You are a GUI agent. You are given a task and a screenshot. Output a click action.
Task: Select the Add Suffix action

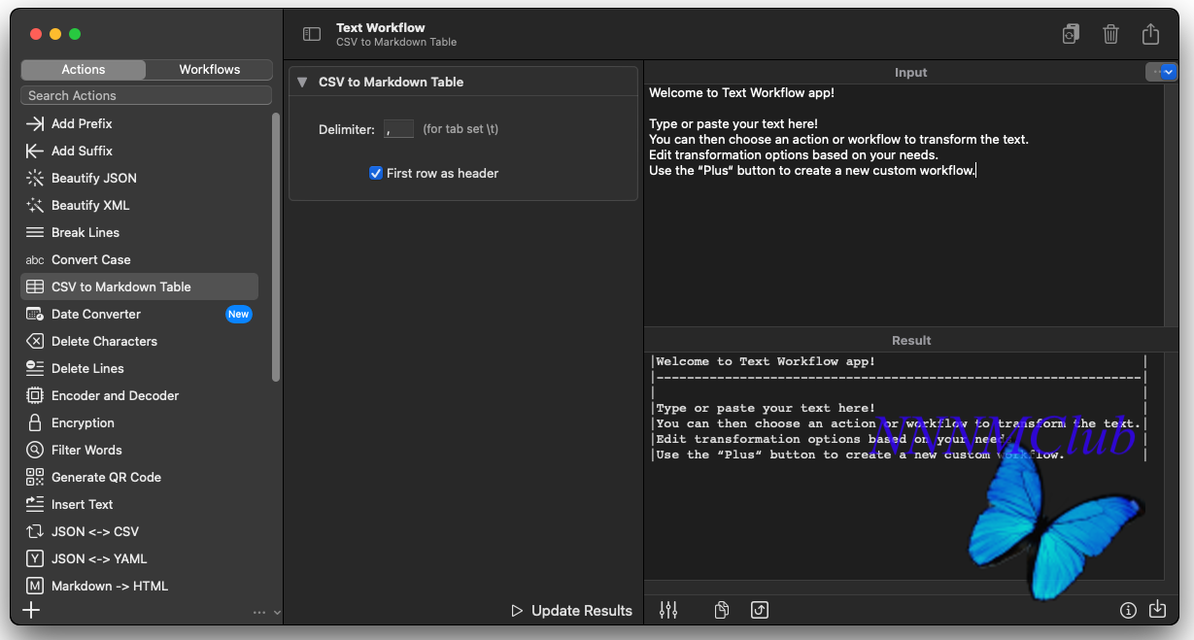(140, 151)
